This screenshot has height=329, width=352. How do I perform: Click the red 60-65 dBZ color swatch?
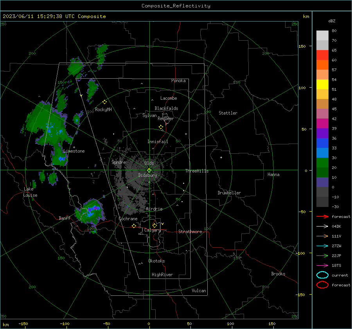pyautogui.click(x=322, y=55)
